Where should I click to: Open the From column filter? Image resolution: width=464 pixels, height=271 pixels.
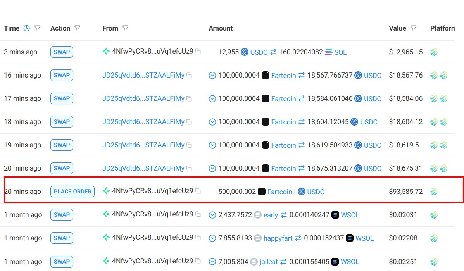(x=125, y=28)
